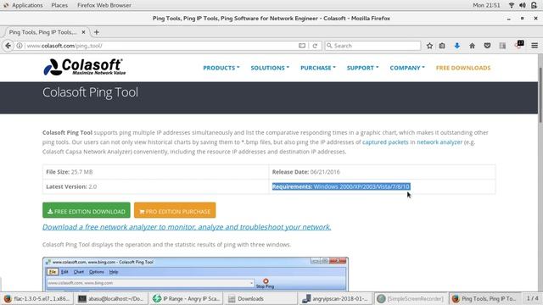Open Pocket shield icon
Viewport: 543px width, 305px height.
pos(487,46)
